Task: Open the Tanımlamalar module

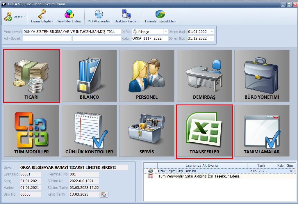Action: [x=262, y=131]
